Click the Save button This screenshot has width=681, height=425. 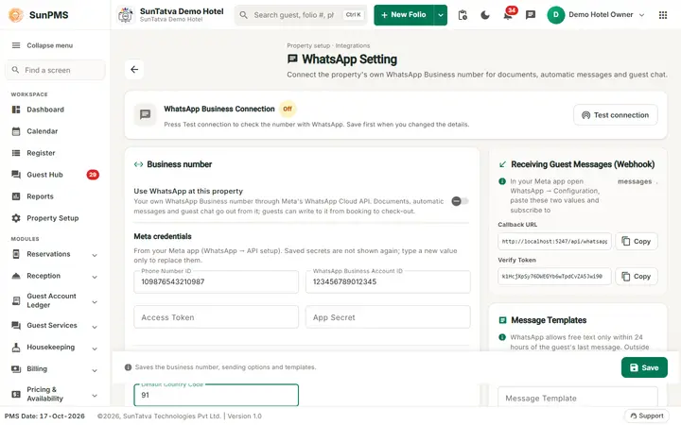click(644, 367)
